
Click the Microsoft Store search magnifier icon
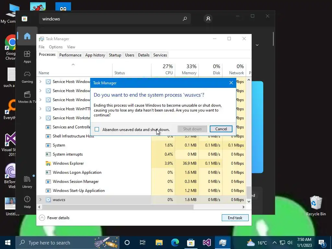[184, 18]
